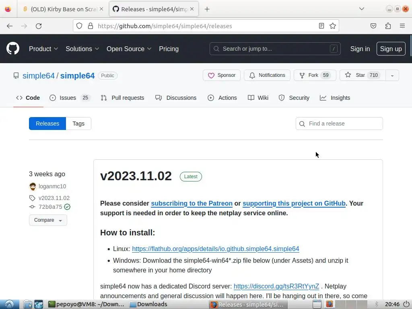Reload the current page
412x309 pixels.
pos(39,26)
